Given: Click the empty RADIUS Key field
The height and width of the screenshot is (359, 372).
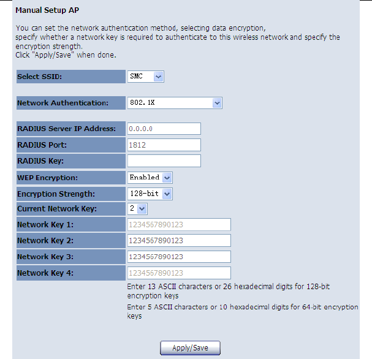Looking at the screenshot, I should [164, 161].
